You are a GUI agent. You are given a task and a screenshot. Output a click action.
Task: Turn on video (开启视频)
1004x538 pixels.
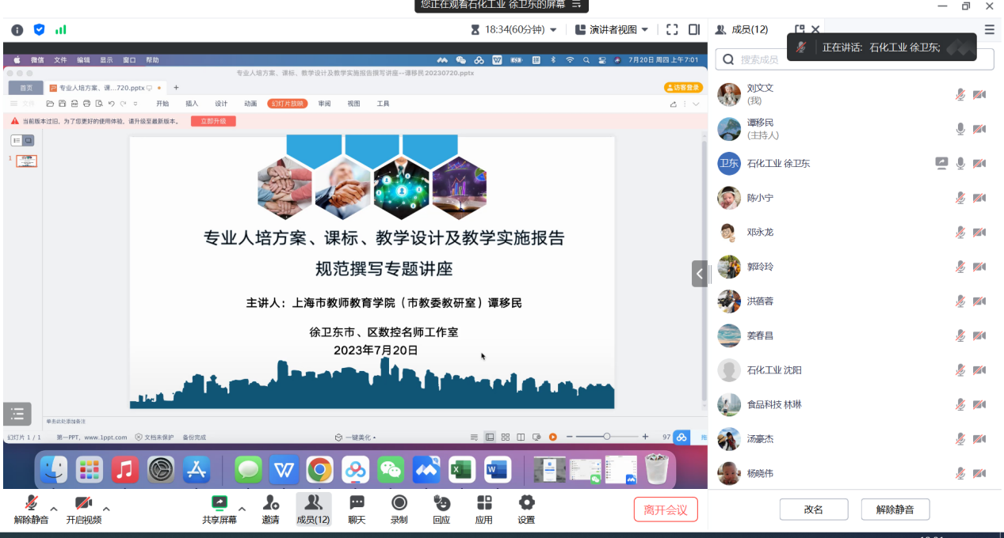83,509
